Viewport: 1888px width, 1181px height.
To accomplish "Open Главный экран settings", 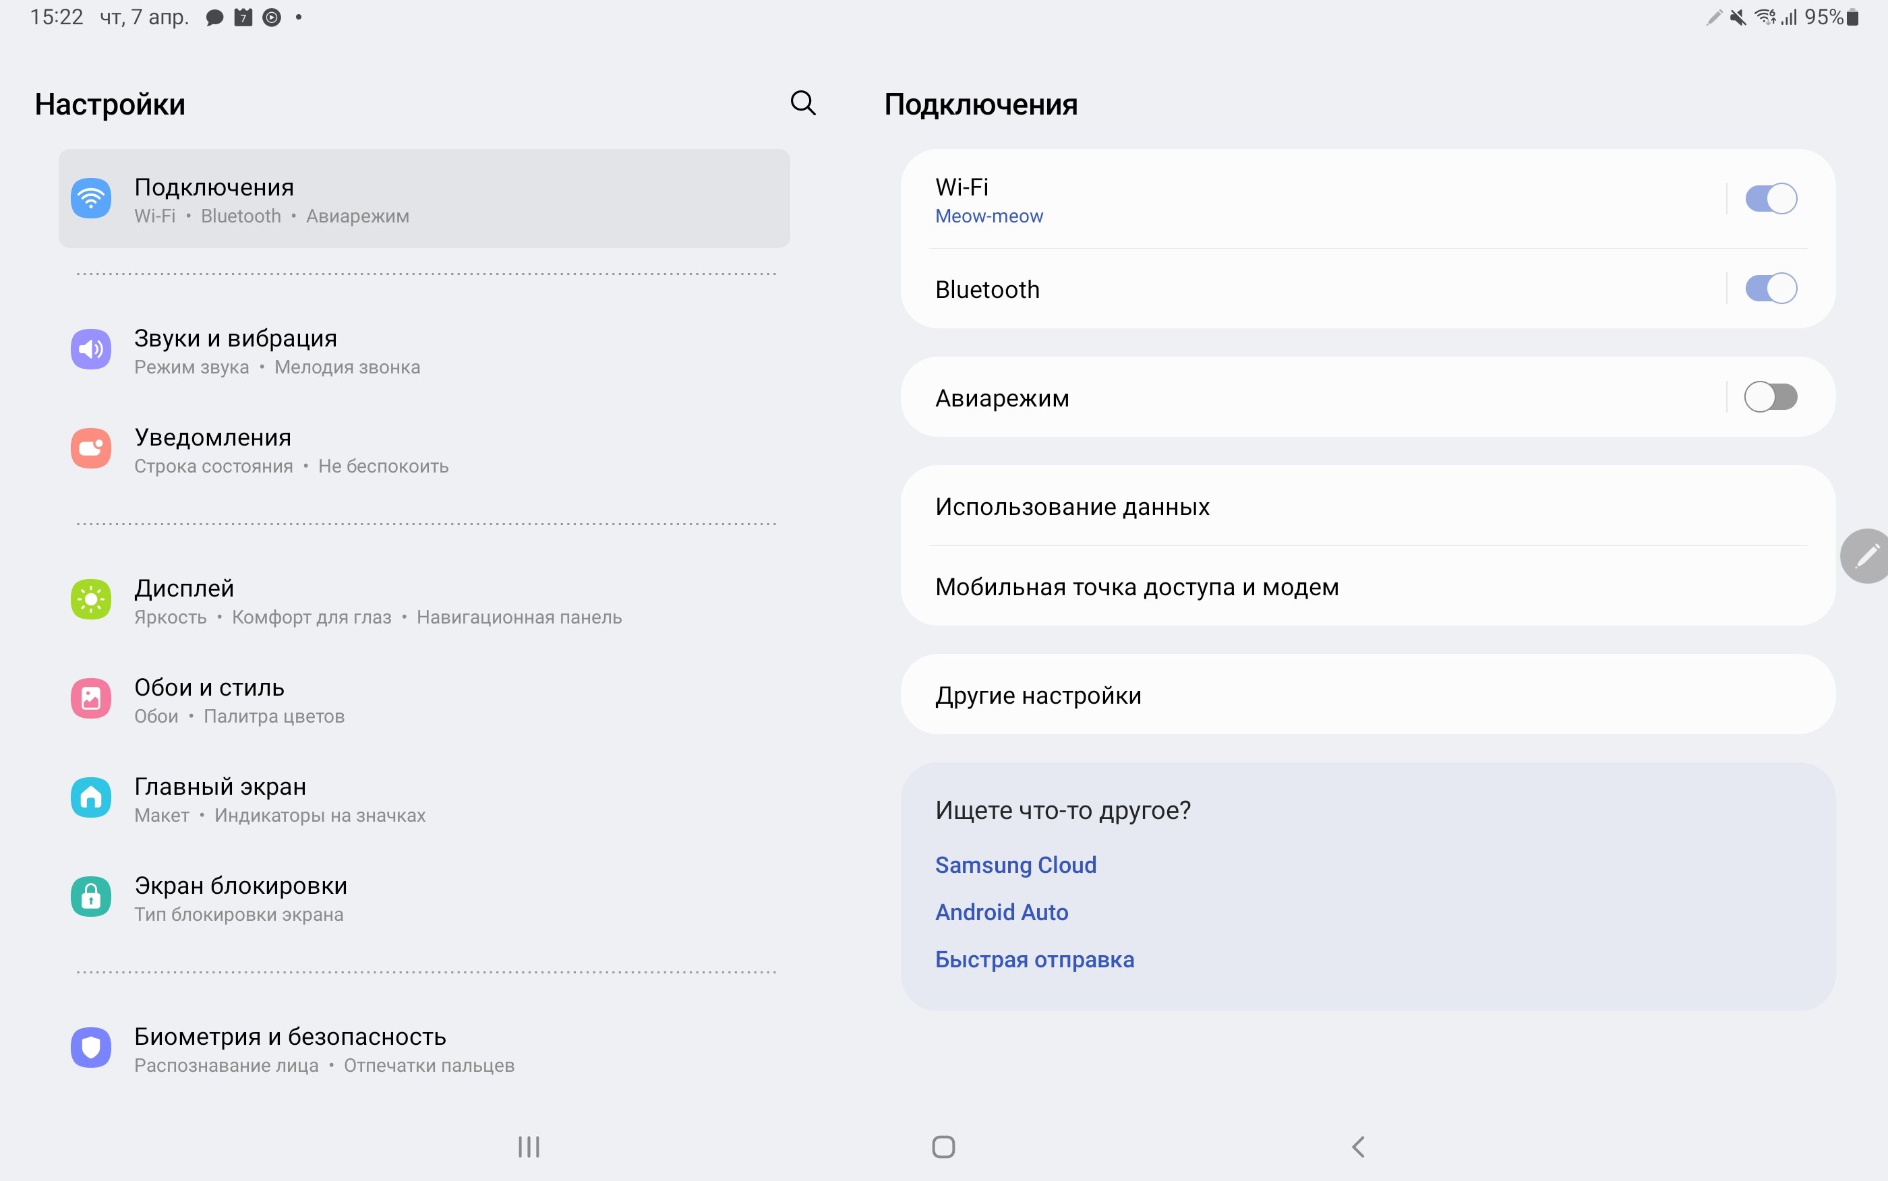I will pos(424,798).
